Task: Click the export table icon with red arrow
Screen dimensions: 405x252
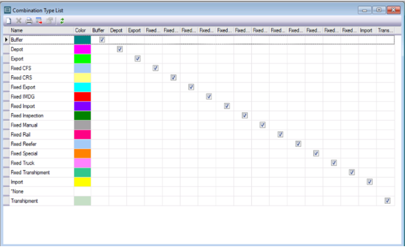Action: pos(39,21)
